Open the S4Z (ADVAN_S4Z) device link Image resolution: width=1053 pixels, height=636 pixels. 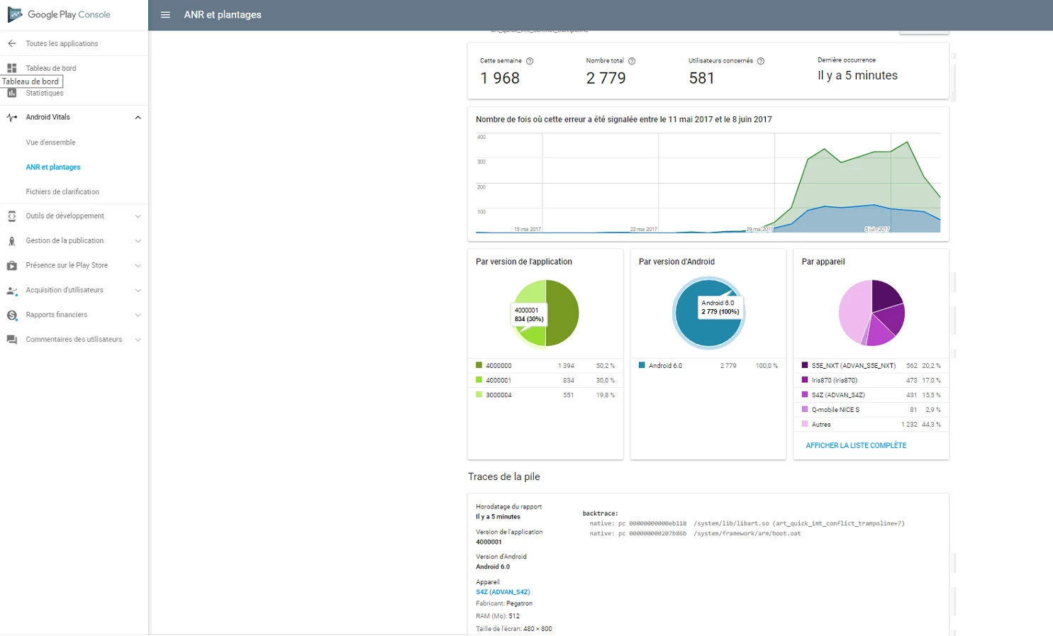[x=503, y=592]
